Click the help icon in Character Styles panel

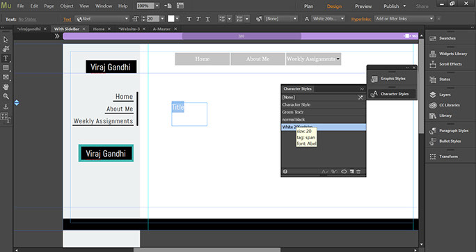click(285, 171)
